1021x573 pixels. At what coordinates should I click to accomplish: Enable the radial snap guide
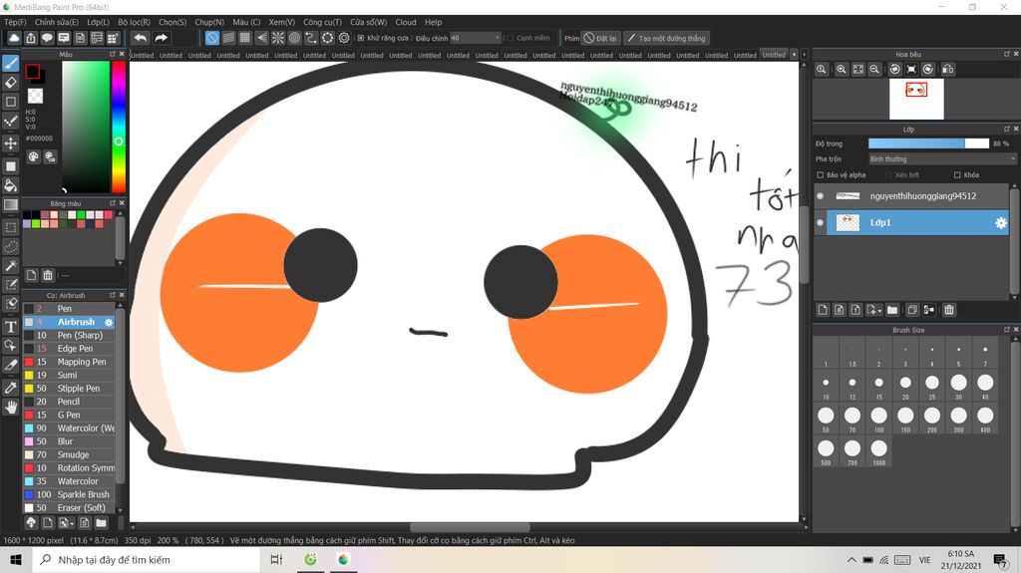point(278,38)
